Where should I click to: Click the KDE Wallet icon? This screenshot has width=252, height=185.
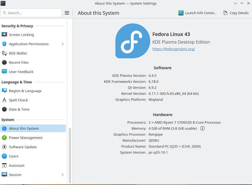pos(4,53)
